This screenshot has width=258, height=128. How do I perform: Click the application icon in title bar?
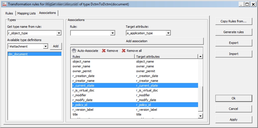(4, 4)
